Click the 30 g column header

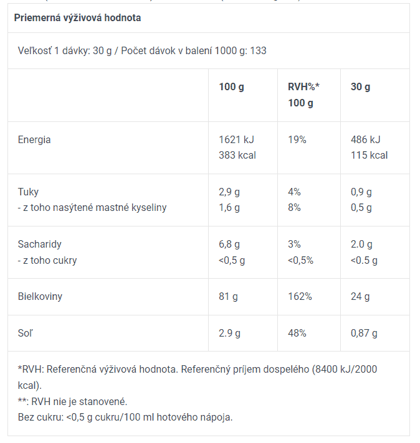pyautogui.click(x=360, y=87)
